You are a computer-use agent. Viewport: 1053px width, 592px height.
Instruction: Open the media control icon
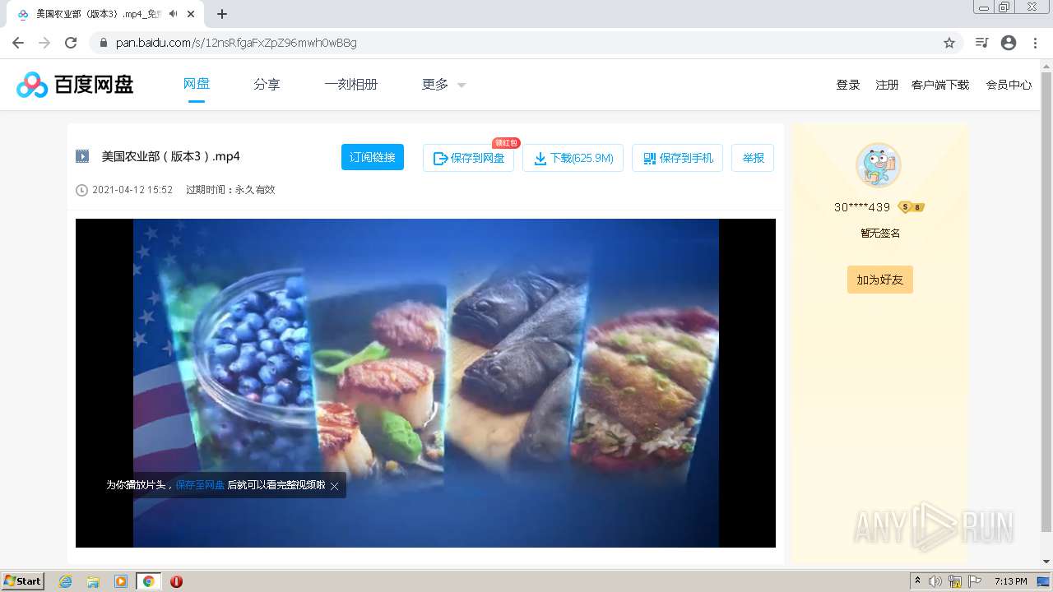tap(981, 43)
